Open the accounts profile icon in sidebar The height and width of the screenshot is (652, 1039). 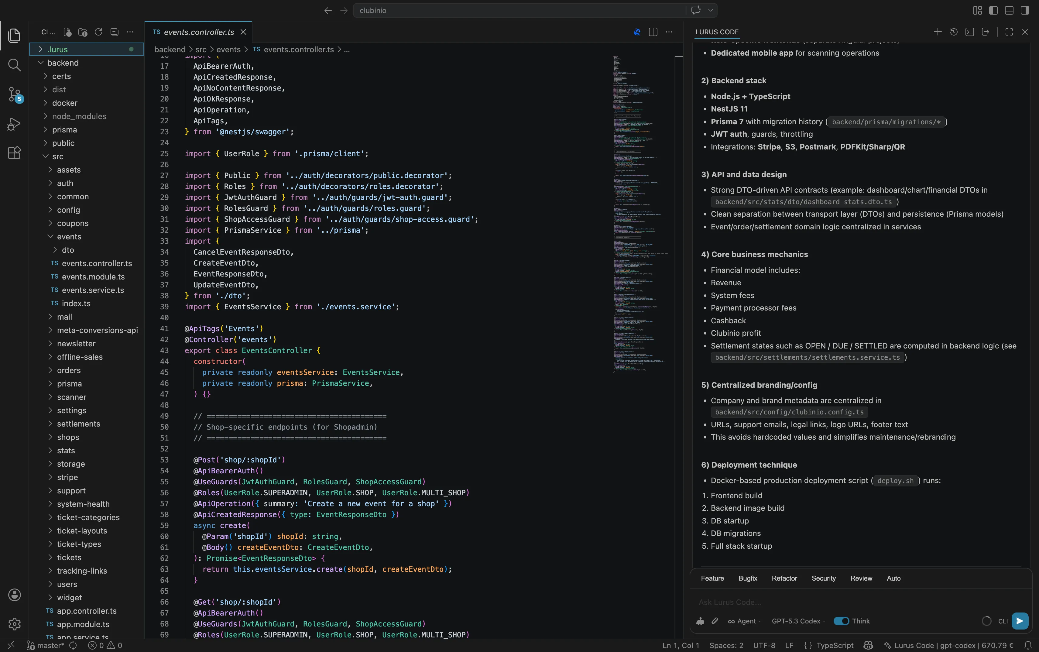(x=14, y=595)
